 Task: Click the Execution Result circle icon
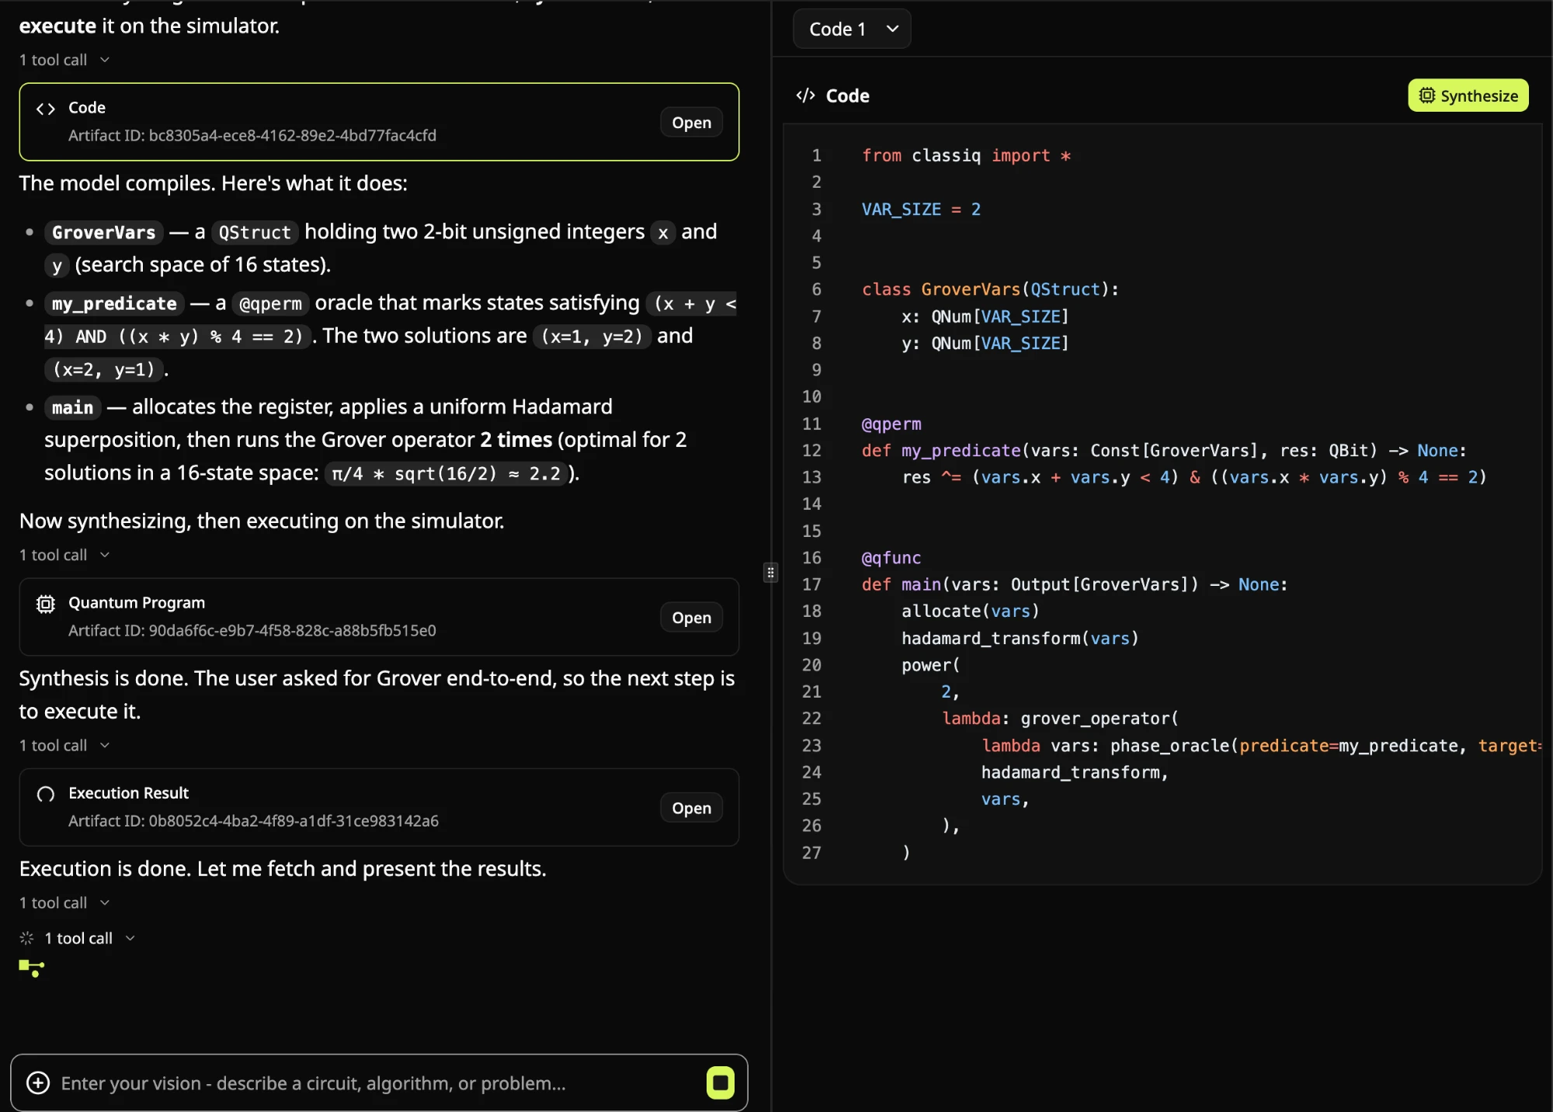click(46, 794)
